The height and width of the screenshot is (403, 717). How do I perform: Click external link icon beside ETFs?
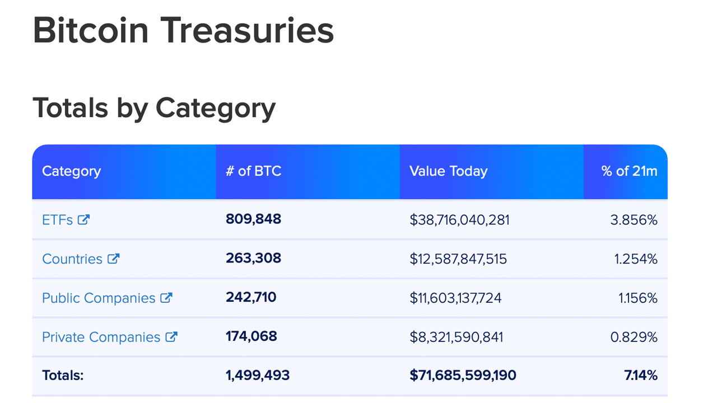coord(83,220)
